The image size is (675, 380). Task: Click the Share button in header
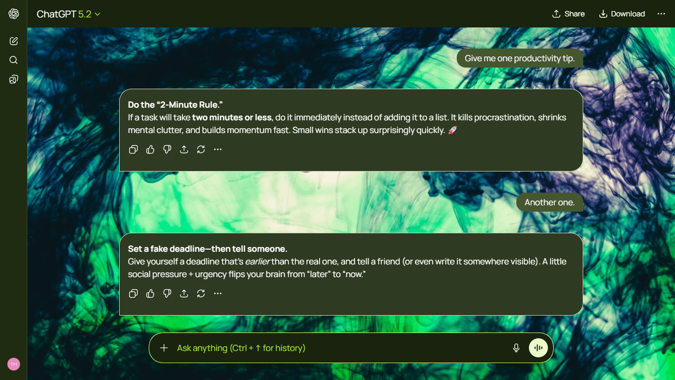point(568,14)
